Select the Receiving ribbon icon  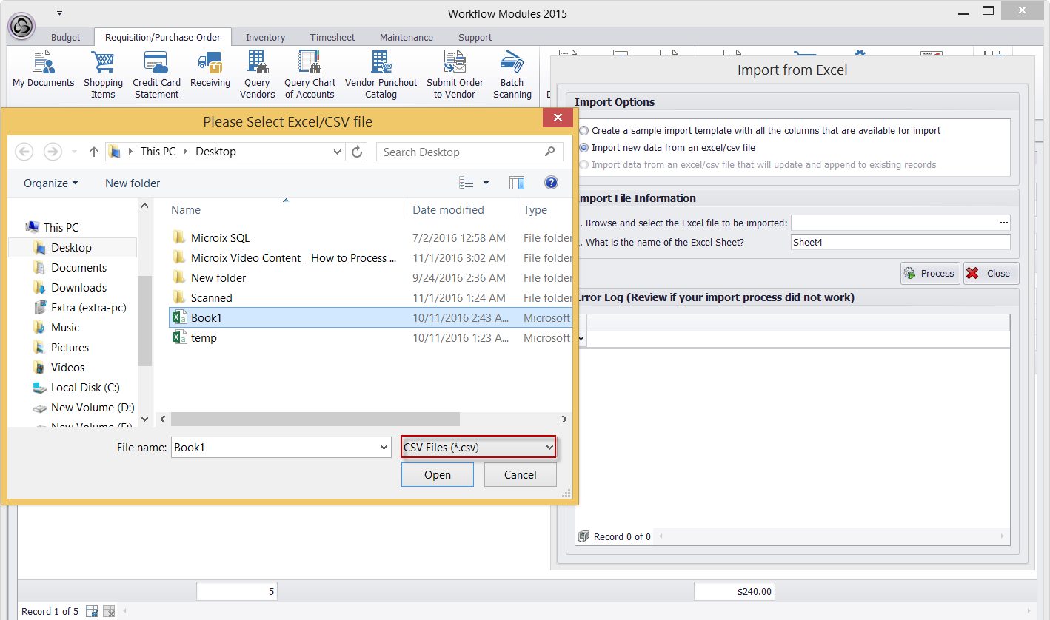tap(210, 71)
